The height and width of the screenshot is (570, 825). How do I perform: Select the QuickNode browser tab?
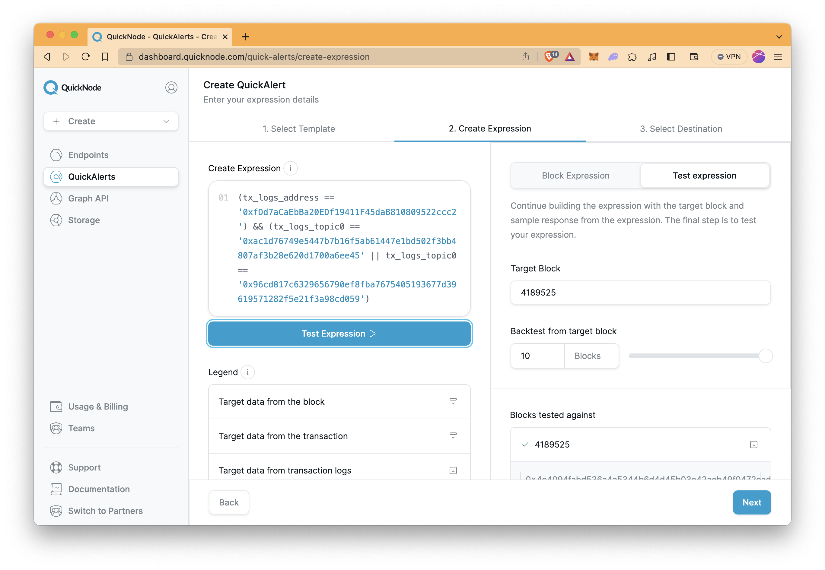[160, 37]
